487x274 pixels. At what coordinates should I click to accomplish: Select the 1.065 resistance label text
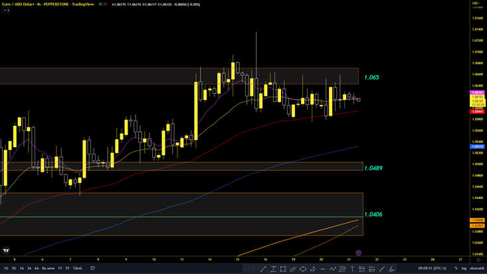371,77
